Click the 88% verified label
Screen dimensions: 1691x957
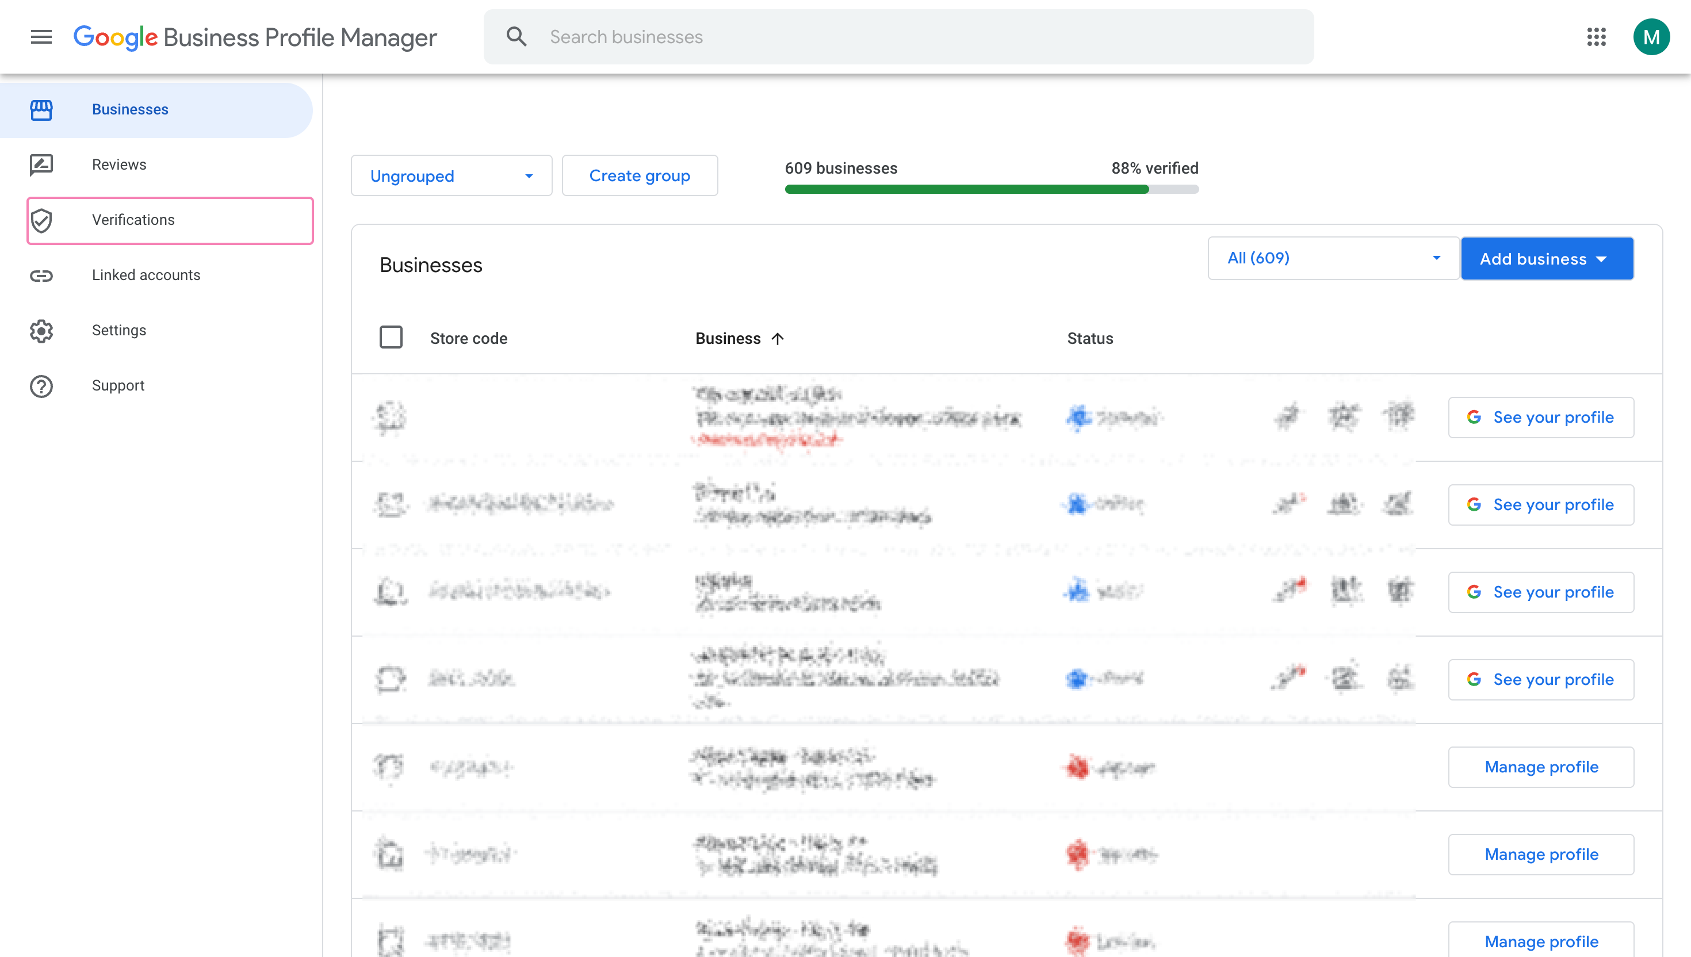coord(1155,169)
